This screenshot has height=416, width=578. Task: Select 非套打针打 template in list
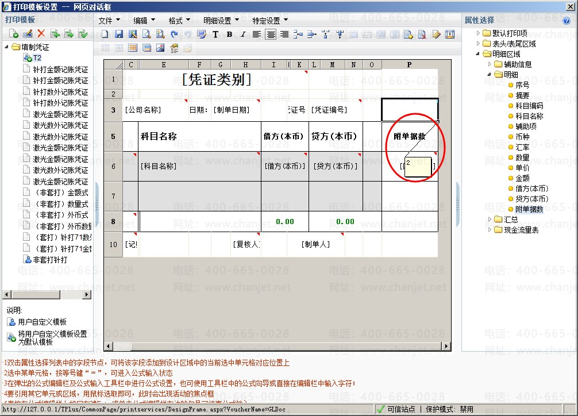pos(49,260)
